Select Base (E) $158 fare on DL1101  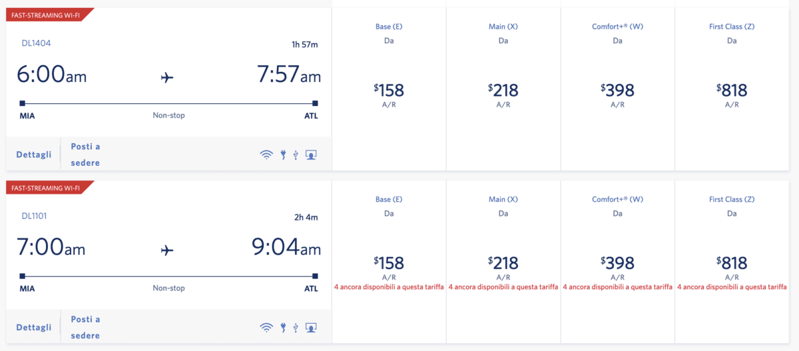pyautogui.click(x=389, y=261)
